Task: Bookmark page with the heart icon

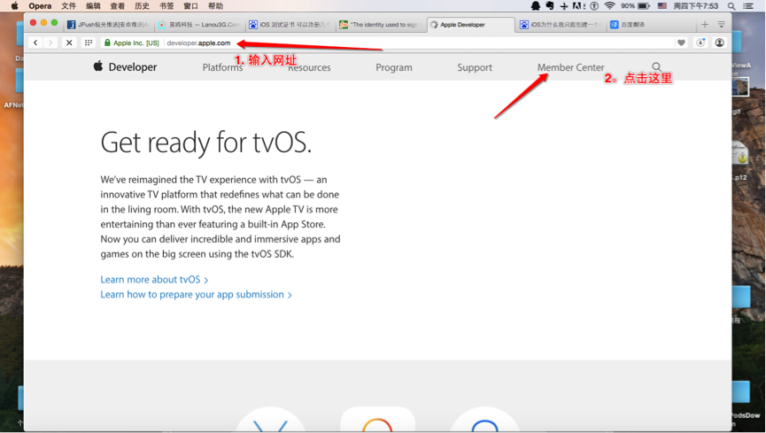Action: pyautogui.click(x=681, y=43)
